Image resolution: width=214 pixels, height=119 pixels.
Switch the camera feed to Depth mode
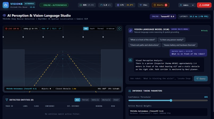(92, 29)
